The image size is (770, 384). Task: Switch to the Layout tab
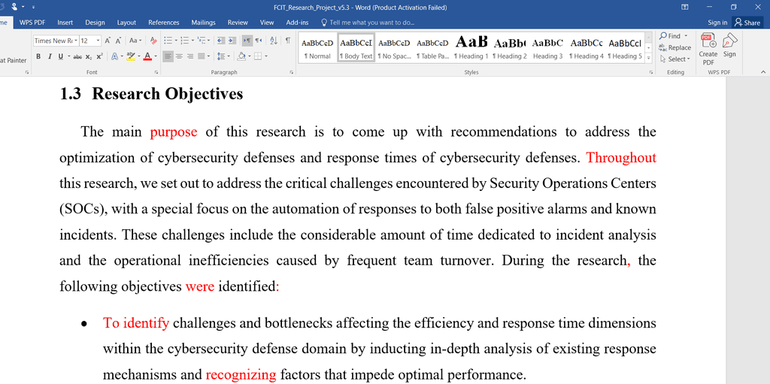tap(126, 23)
